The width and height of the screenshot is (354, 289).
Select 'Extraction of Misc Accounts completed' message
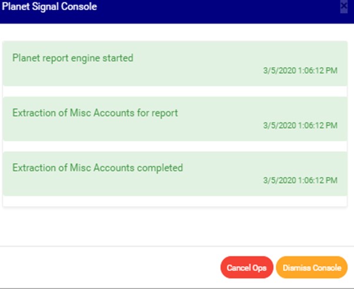(x=98, y=168)
